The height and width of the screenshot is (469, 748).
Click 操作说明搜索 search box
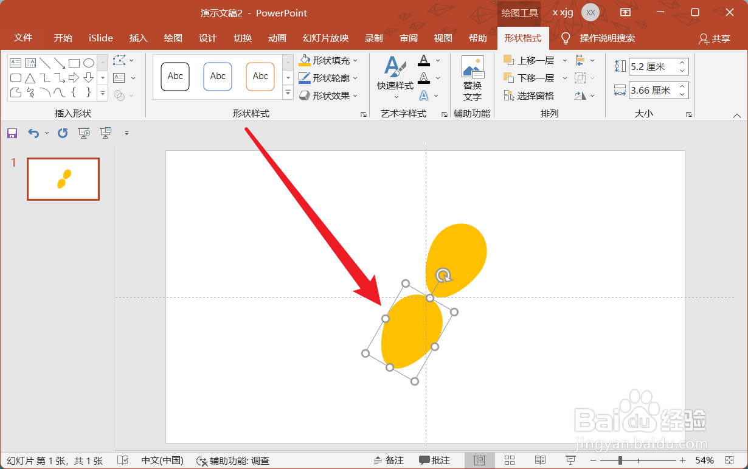click(x=608, y=38)
